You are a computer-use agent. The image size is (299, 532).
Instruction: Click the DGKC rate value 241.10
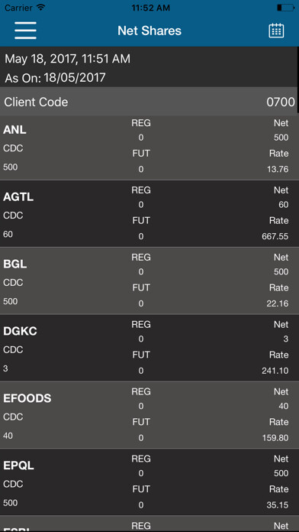click(275, 371)
